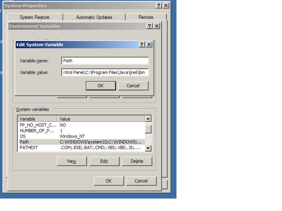
Task: Close the Environment Variables window
Action: [157, 26]
